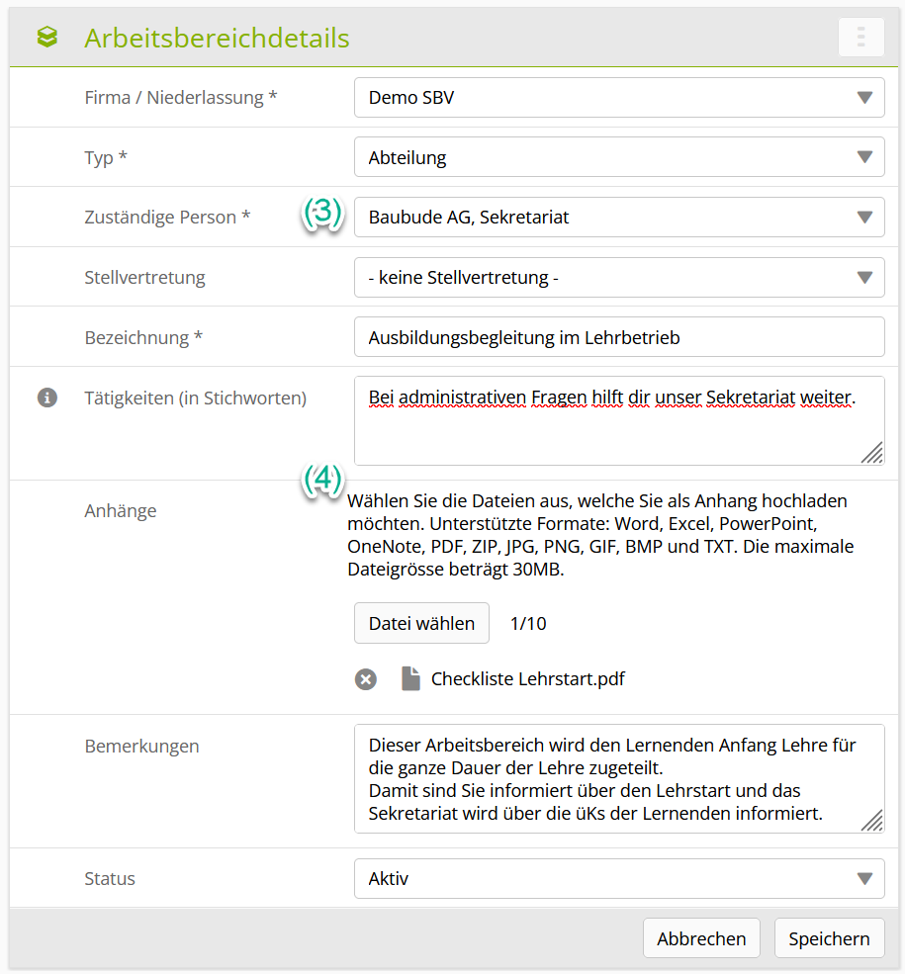
Task: Open the three-dot options menu
Action: 860,38
